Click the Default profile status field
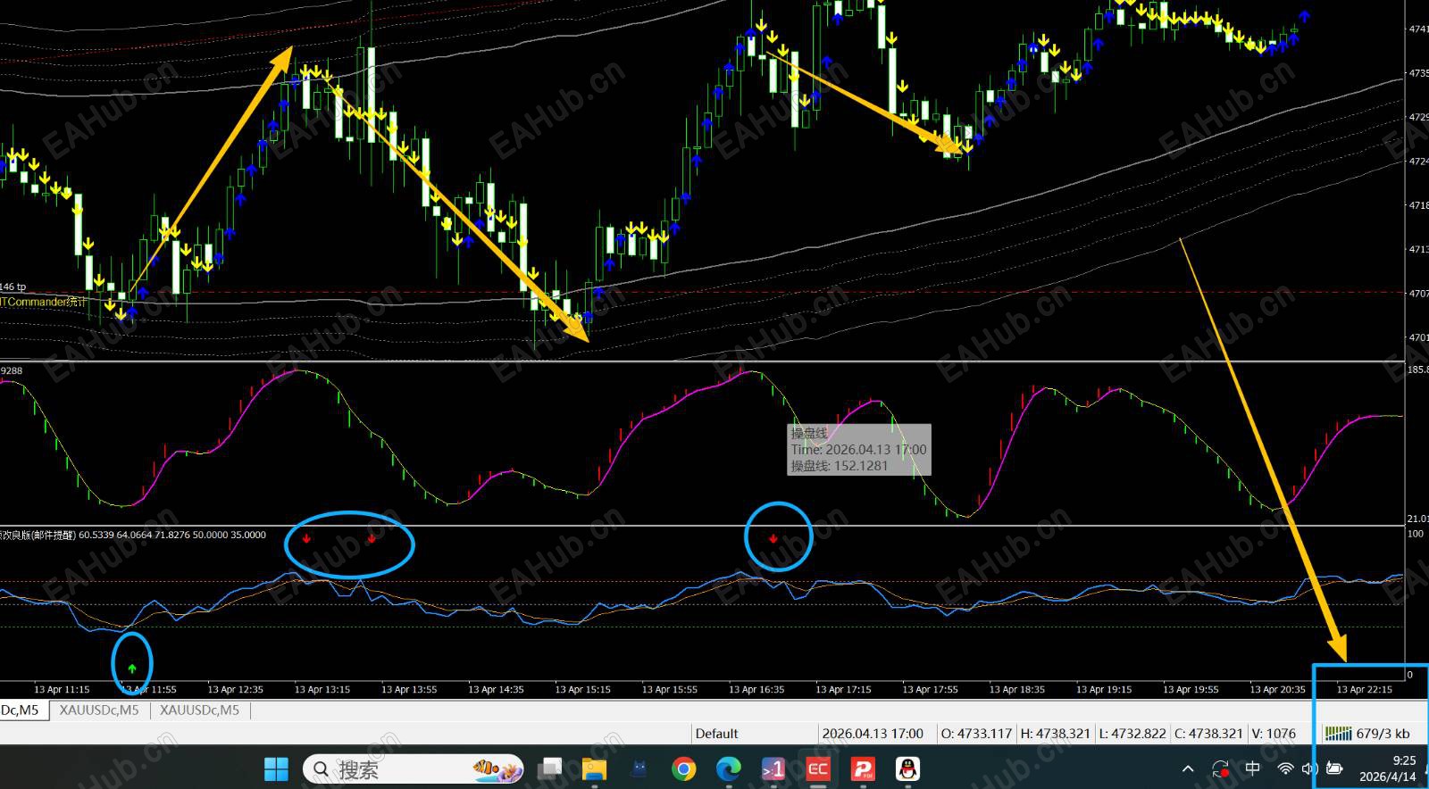This screenshot has height=789, width=1429. pyautogui.click(x=717, y=734)
